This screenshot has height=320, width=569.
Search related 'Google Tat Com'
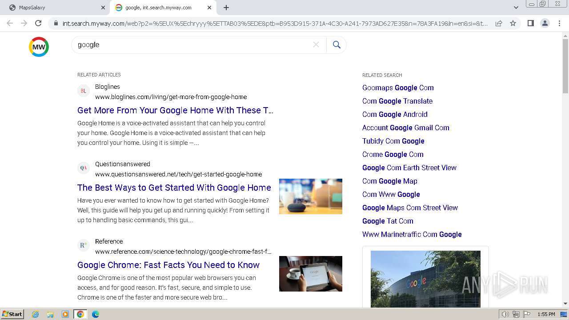coord(388,221)
